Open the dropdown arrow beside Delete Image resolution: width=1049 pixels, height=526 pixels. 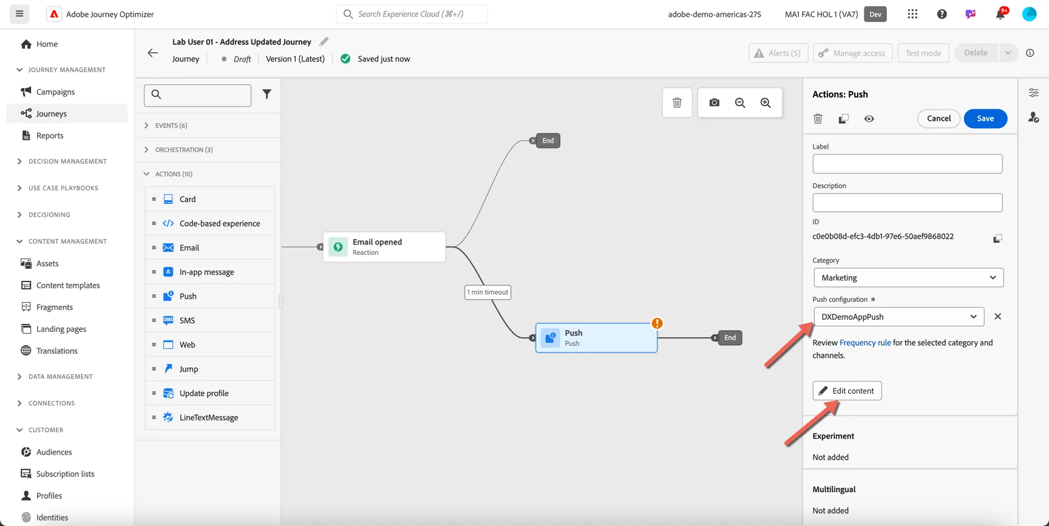click(1008, 53)
